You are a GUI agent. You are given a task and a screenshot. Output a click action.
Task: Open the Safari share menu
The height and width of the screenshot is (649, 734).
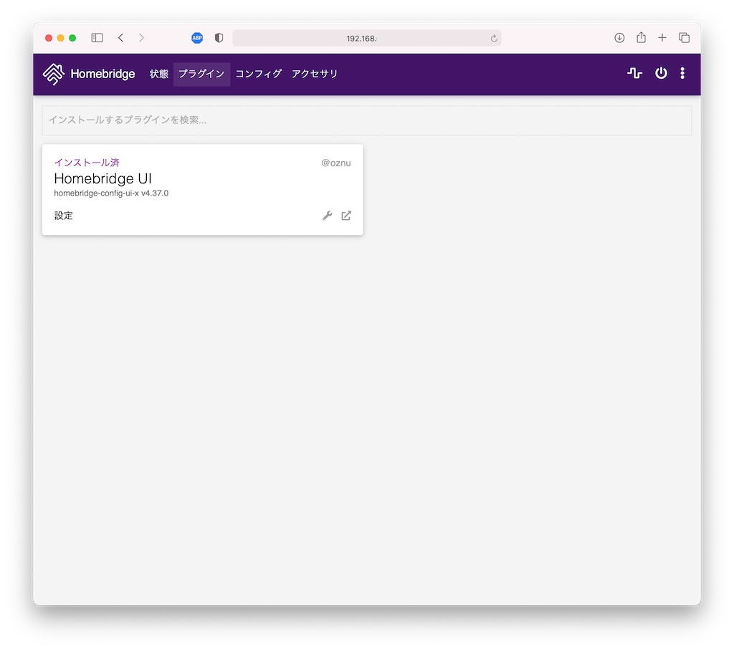click(x=641, y=37)
